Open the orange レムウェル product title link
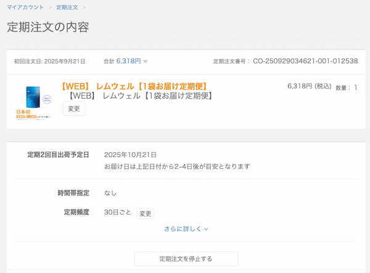 click(x=134, y=86)
